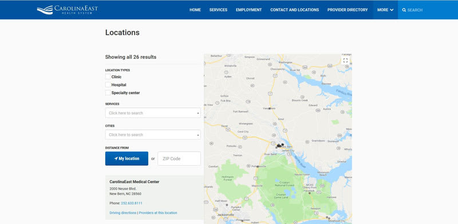
Task: Check the Specialty center box
Action: [108, 93]
